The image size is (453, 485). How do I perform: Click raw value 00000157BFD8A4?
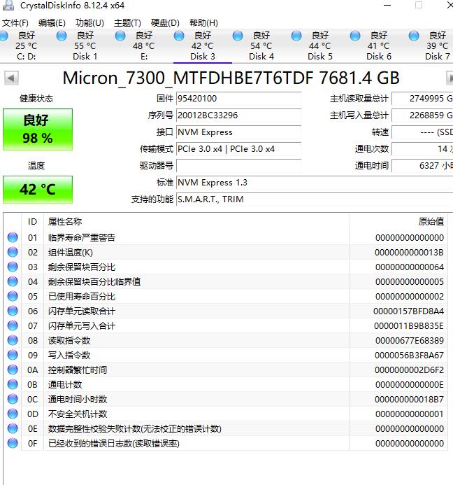[408, 311]
